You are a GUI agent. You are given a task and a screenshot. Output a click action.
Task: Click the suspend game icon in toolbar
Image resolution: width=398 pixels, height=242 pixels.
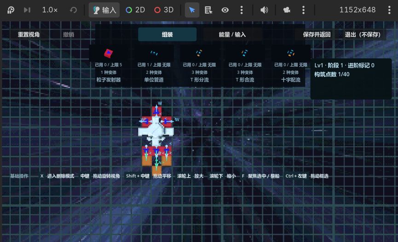pos(11,10)
